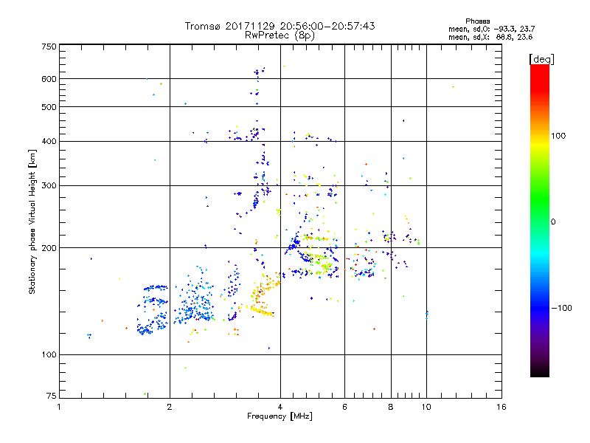Click the 'mean, sd,O: -93.3, 23.7' line
Image resolution: width=590 pixels, height=443 pixels.
(x=491, y=29)
